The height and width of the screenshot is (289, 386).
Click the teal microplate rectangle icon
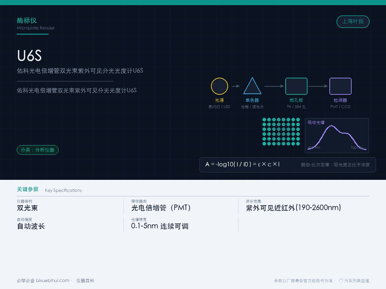[x=296, y=86]
